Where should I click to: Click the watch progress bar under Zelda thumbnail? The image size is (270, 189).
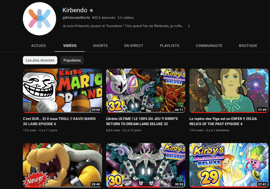[x=229, y=112]
